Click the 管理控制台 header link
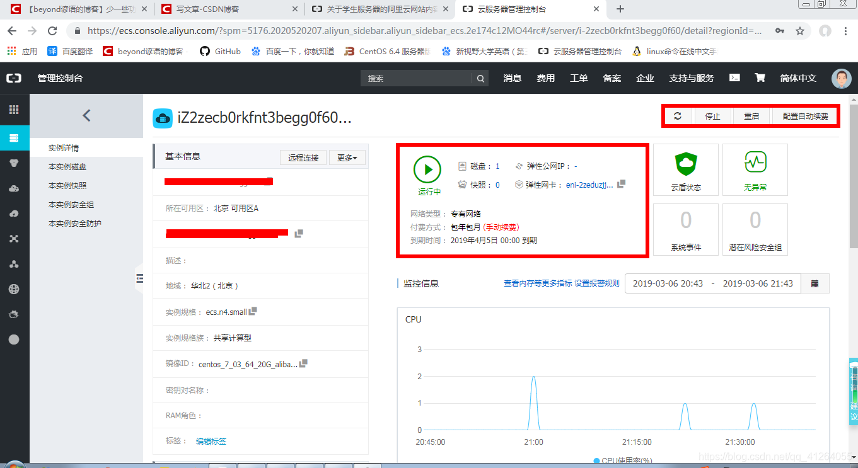The width and height of the screenshot is (858, 468). pyautogui.click(x=60, y=78)
